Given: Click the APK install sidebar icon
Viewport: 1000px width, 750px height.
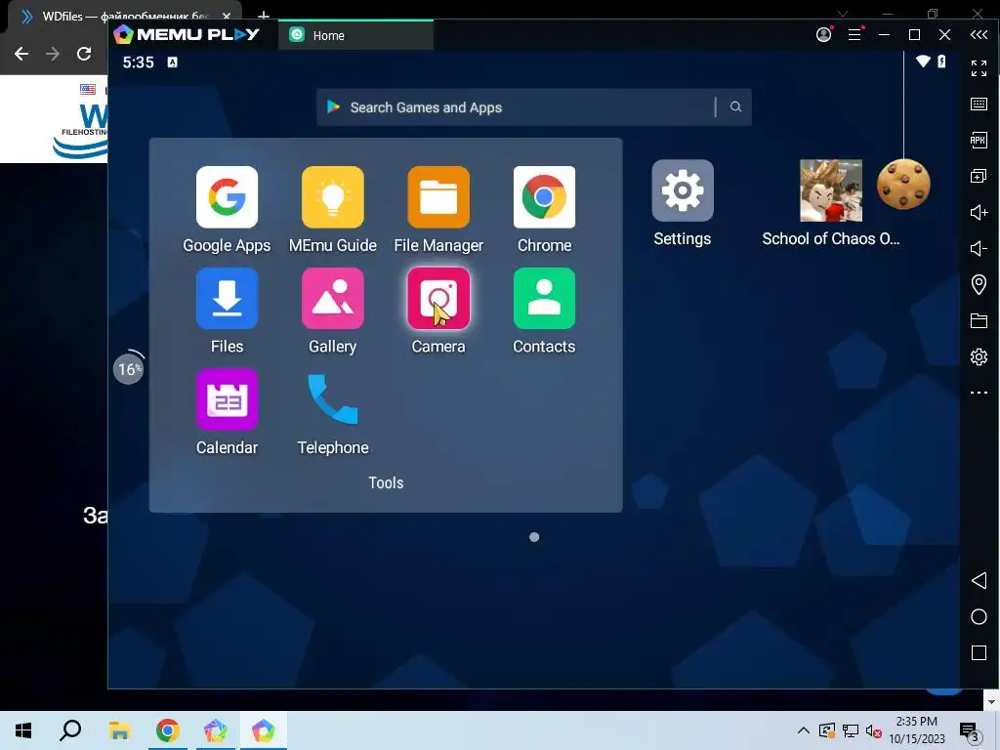Looking at the screenshot, I should [979, 140].
